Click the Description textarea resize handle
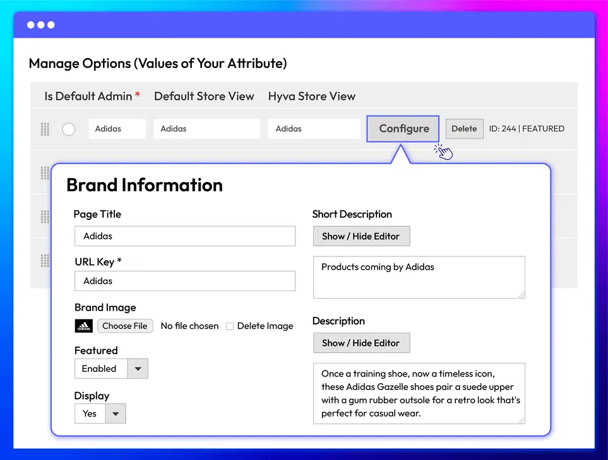The width and height of the screenshot is (608, 460). (522, 420)
